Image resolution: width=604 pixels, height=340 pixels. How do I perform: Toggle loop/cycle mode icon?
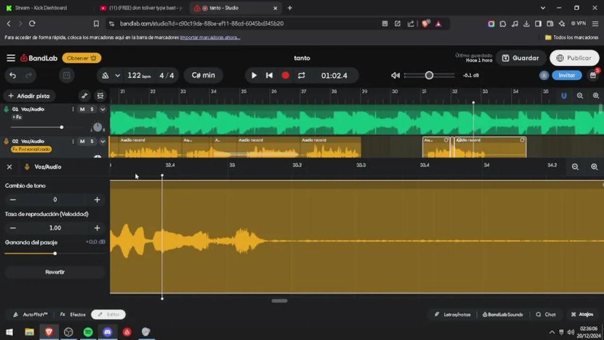click(301, 76)
